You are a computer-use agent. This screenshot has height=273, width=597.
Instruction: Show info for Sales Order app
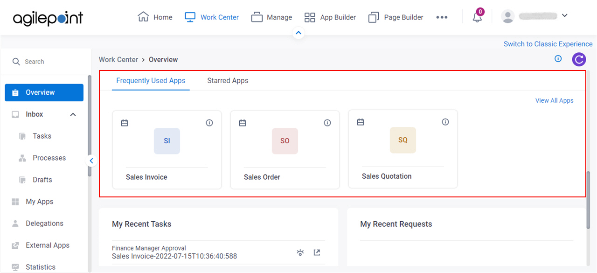point(327,123)
